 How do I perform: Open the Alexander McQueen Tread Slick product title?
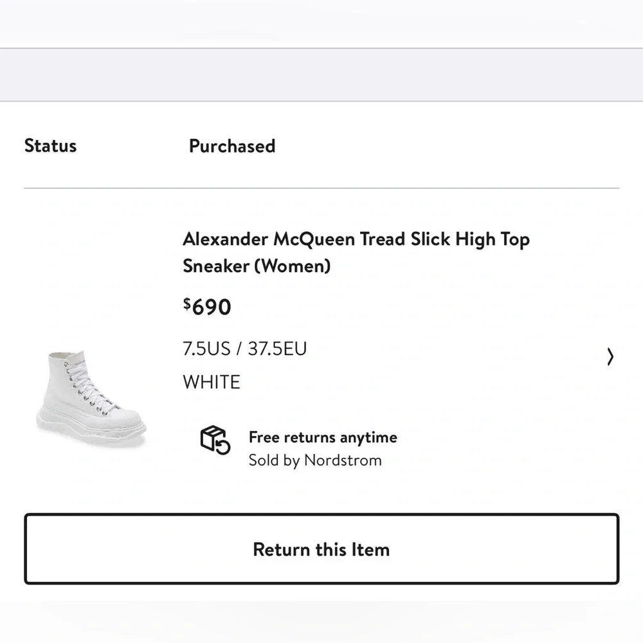[356, 252]
